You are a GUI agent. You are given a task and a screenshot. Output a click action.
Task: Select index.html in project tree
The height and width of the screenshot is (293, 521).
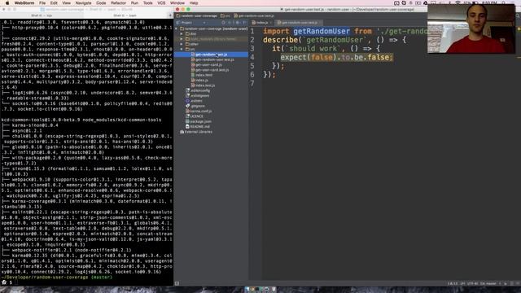pyautogui.click(x=204, y=75)
